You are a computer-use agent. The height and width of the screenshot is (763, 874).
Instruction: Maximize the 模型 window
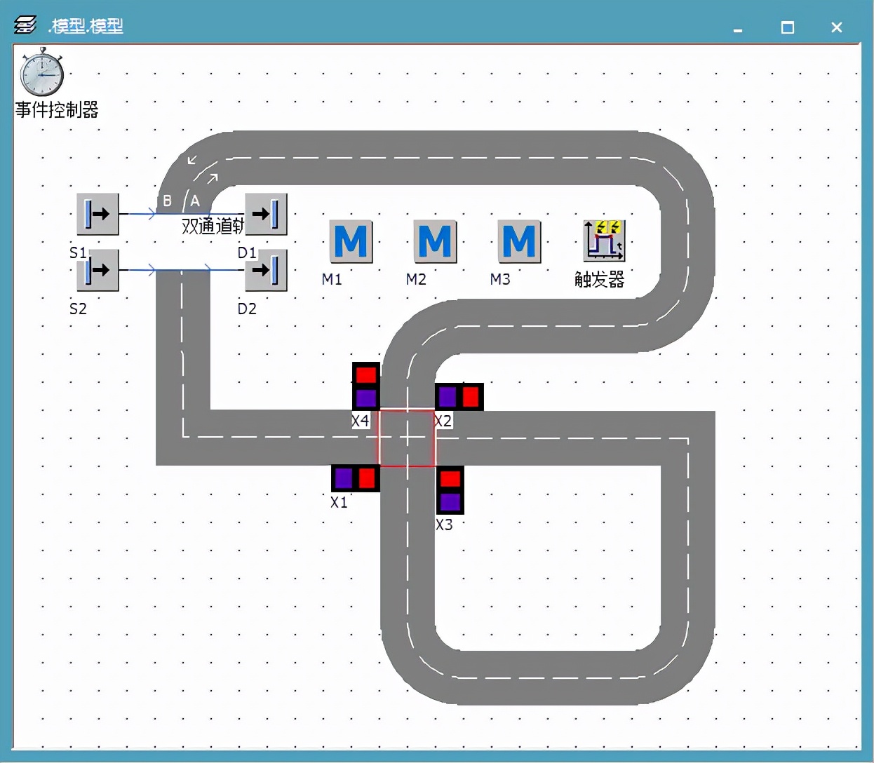[788, 27]
